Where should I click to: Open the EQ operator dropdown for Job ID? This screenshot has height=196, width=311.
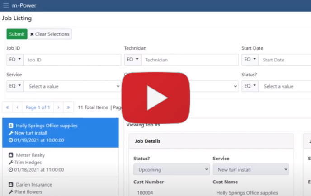pyautogui.click(x=15, y=60)
